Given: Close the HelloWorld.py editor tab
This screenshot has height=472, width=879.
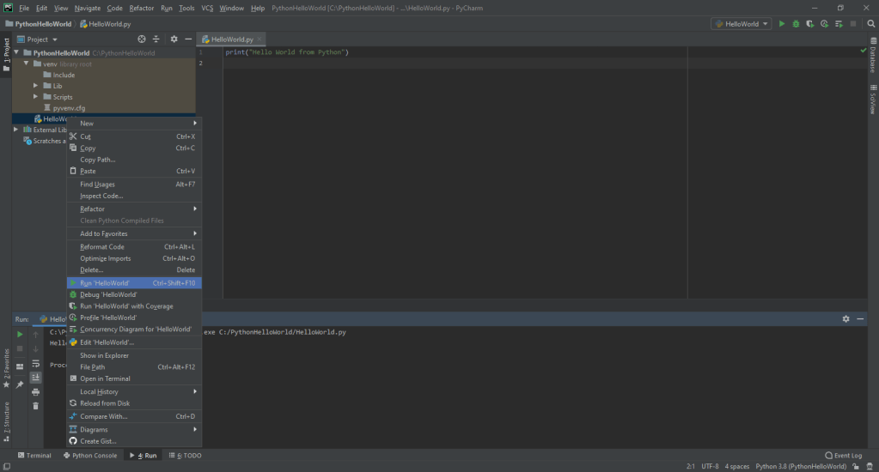Looking at the screenshot, I should pos(260,39).
